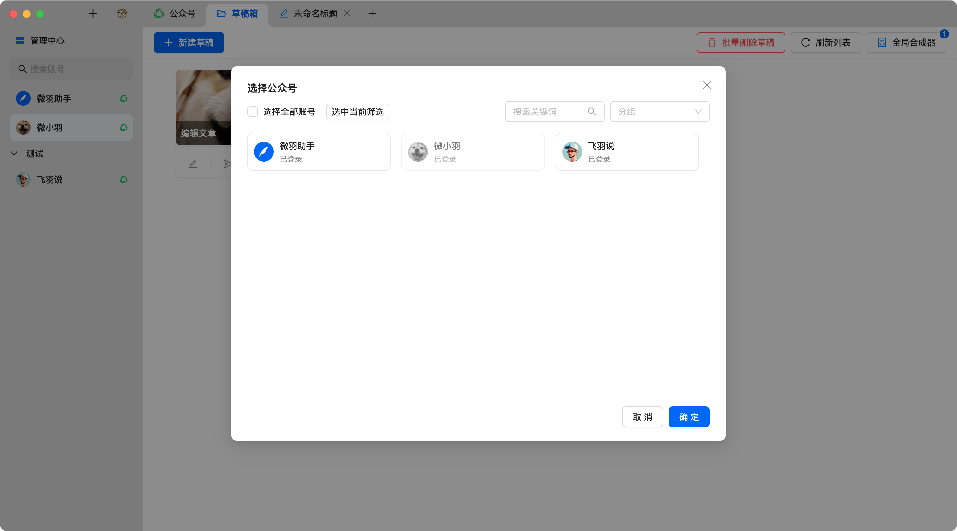Click 确定 to confirm selection
Viewport: 957px width, 531px height.
(689, 417)
